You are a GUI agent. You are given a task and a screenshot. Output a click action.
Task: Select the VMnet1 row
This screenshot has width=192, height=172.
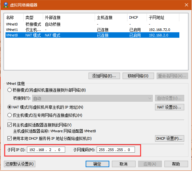(x=92, y=30)
